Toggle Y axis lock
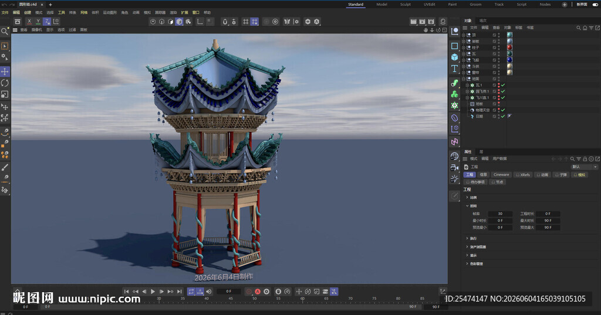The width and height of the screenshot is (601, 315). click(x=38, y=22)
